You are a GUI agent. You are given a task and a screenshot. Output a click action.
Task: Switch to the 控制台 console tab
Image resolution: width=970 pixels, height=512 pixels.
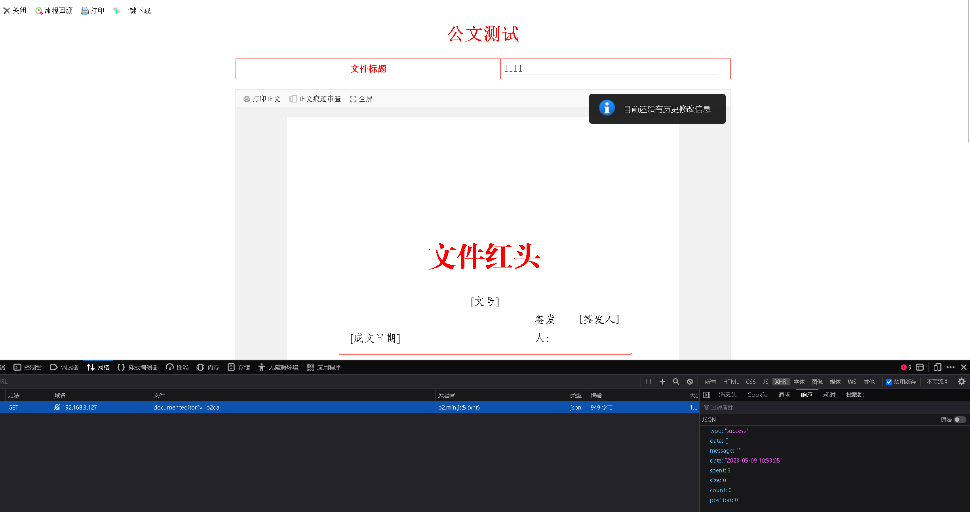tap(28, 367)
